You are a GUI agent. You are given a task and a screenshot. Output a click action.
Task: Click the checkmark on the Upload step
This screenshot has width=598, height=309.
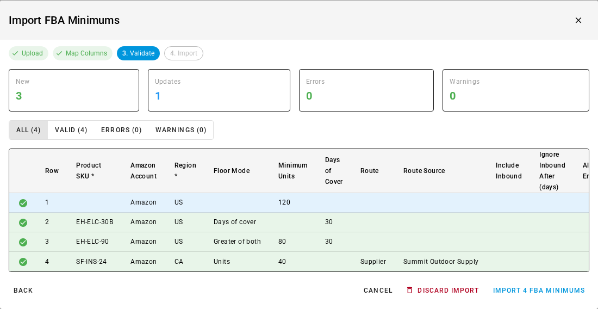(15, 53)
